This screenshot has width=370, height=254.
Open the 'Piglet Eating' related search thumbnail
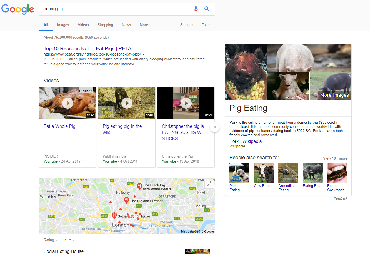pyautogui.click(x=239, y=173)
